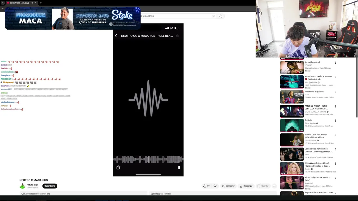Screen dimensions: 358x201
Task: Open options menu for the (letra) video
Action: click(335, 178)
